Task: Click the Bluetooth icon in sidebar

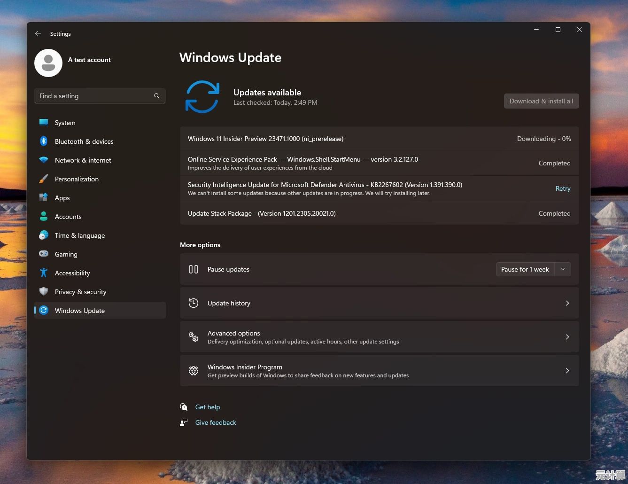Action: [44, 141]
